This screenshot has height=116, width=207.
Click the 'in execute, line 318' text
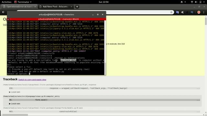(x=116, y=44)
